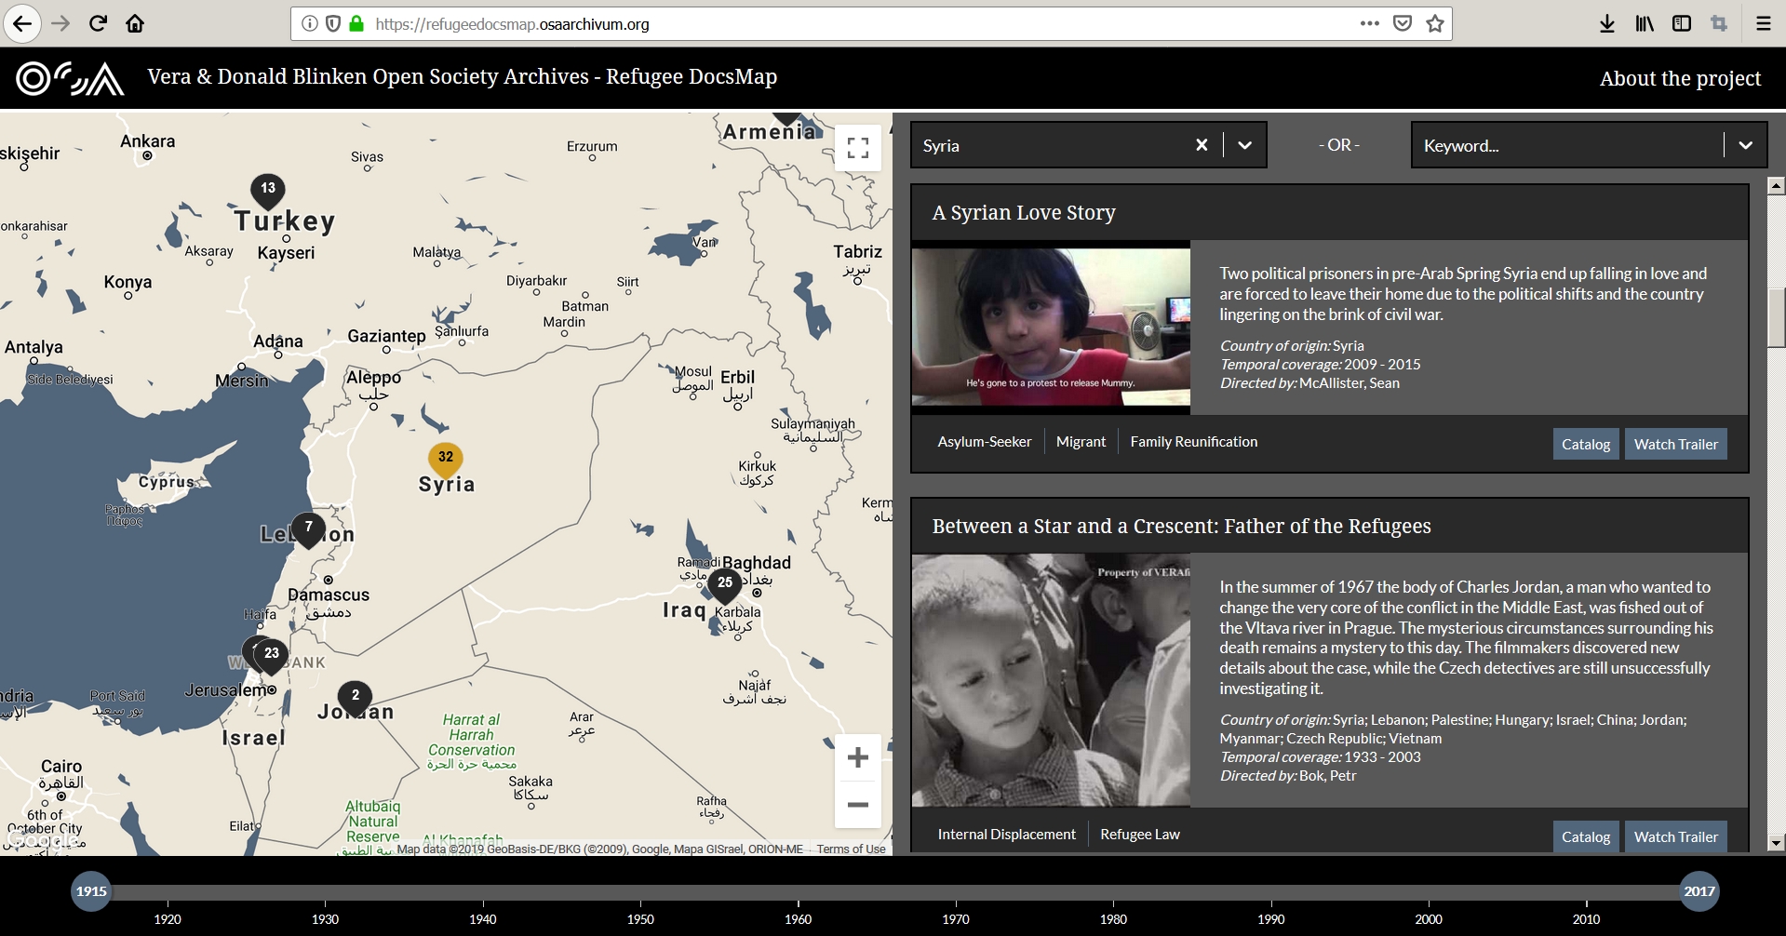This screenshot has width=1786, height=936.
Task: Clear the Syria country selection
Action: click(x=1202, y=145)
